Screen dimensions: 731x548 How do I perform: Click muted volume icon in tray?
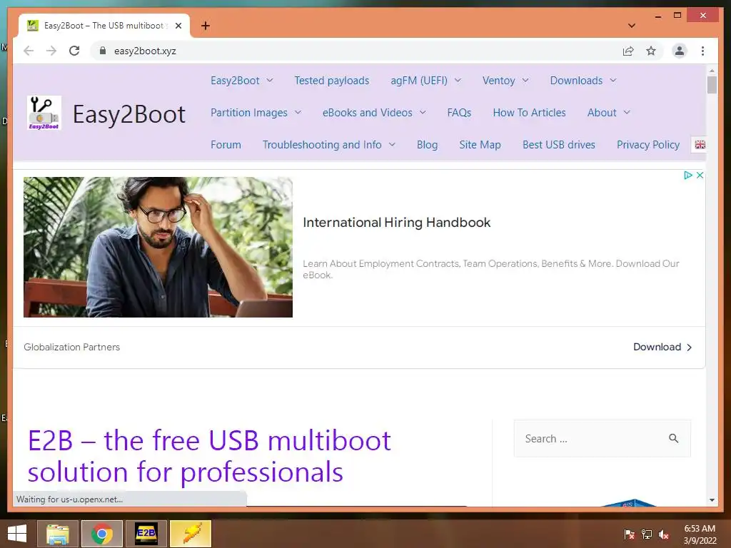point(664,534)
